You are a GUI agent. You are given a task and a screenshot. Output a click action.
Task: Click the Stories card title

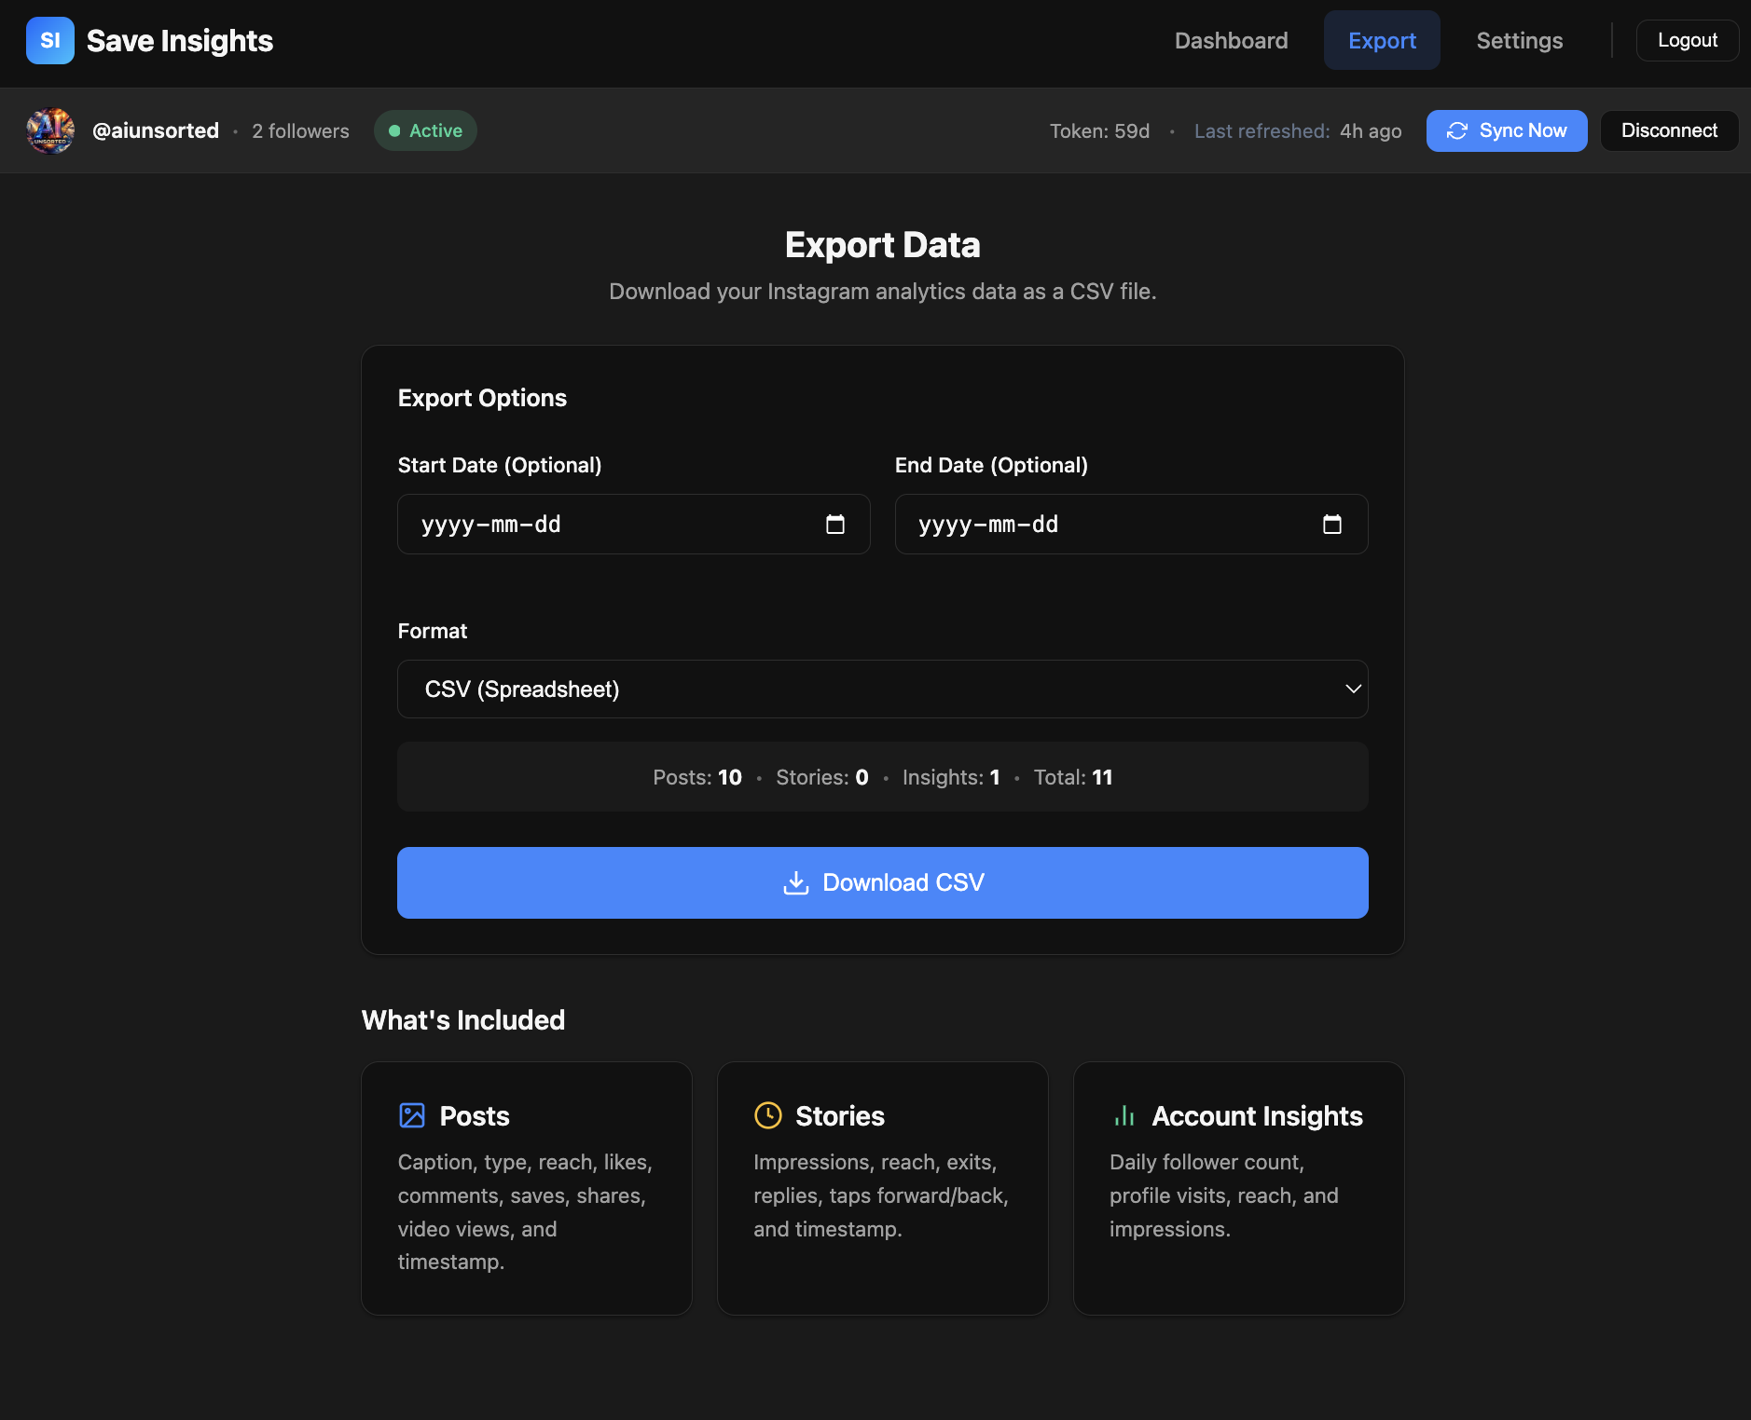click(840, 1116)
